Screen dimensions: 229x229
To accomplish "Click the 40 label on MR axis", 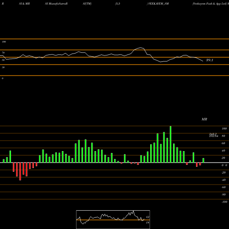I will [x=224, y=151].
